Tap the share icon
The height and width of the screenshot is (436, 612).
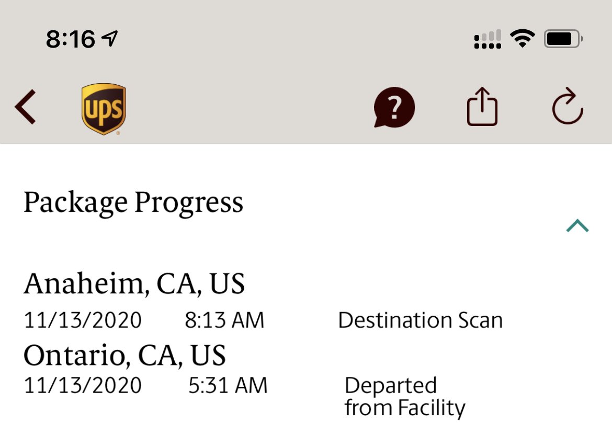[x=482, y=107]
